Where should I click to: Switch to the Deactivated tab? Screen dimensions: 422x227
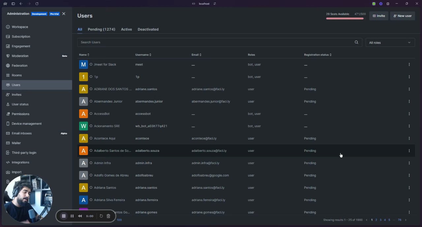[x=148, y=29]
